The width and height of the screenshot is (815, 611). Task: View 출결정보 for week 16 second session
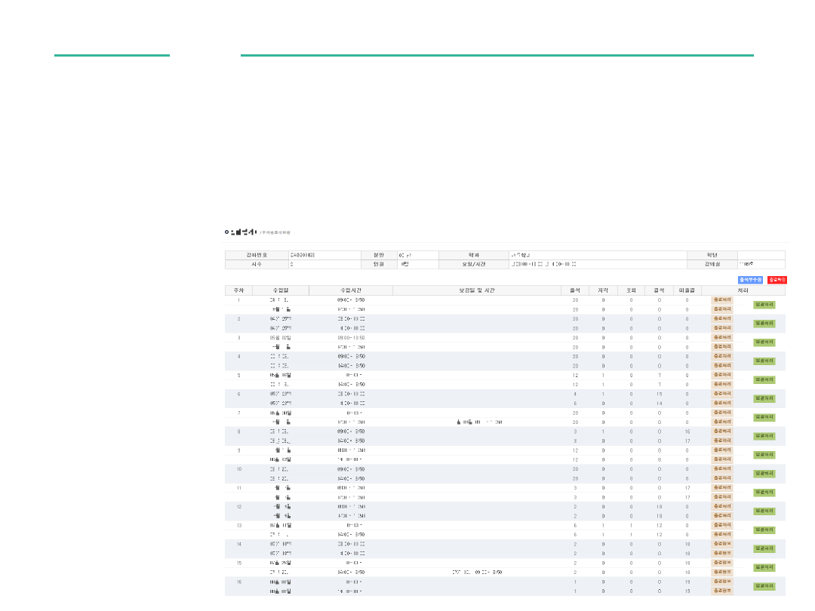(721, 591)
